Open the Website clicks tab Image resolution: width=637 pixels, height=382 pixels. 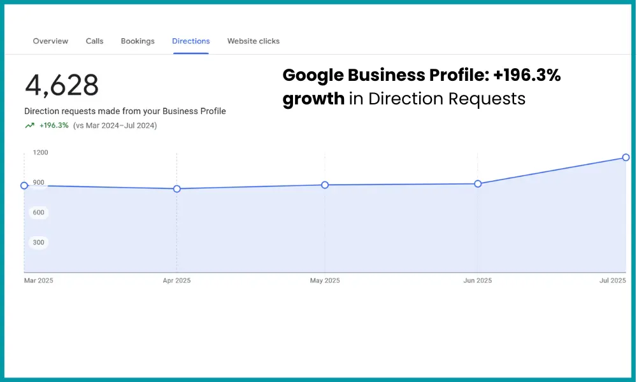click(x=253, y=41)
